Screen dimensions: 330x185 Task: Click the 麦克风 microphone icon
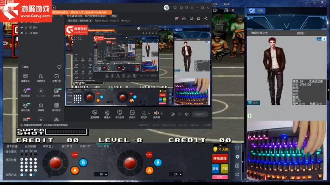[144, 113]
